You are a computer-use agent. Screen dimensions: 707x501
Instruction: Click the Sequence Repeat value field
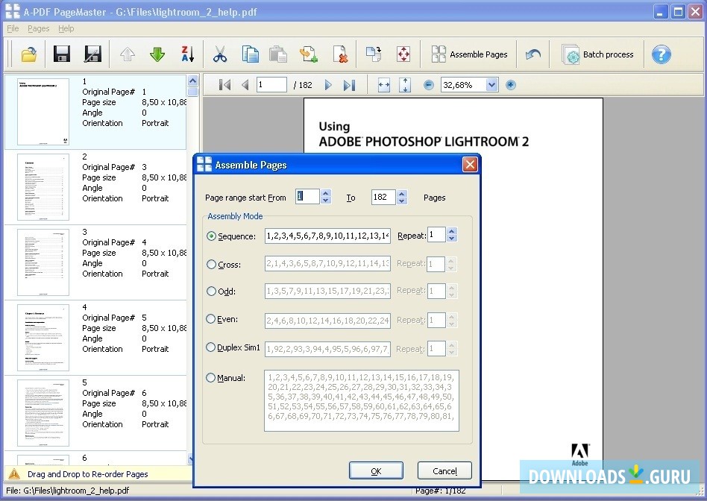coord(436,235)
